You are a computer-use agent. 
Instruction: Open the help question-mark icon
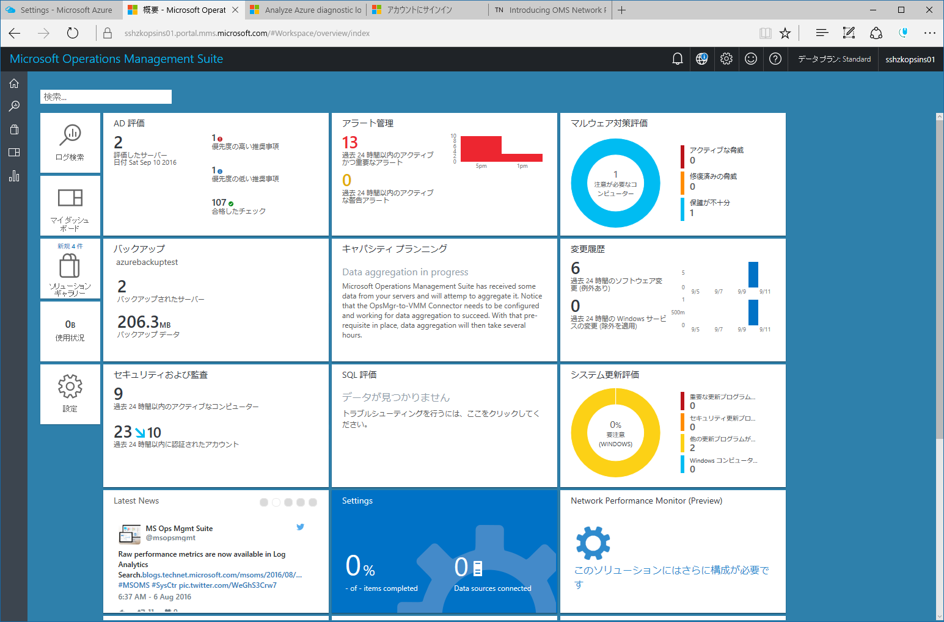[x=775, y=59]
